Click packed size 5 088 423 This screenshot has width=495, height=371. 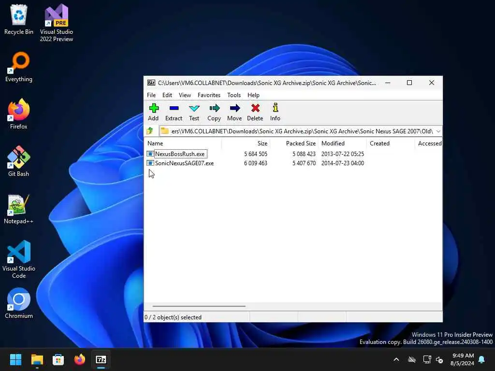click(304, 154)
